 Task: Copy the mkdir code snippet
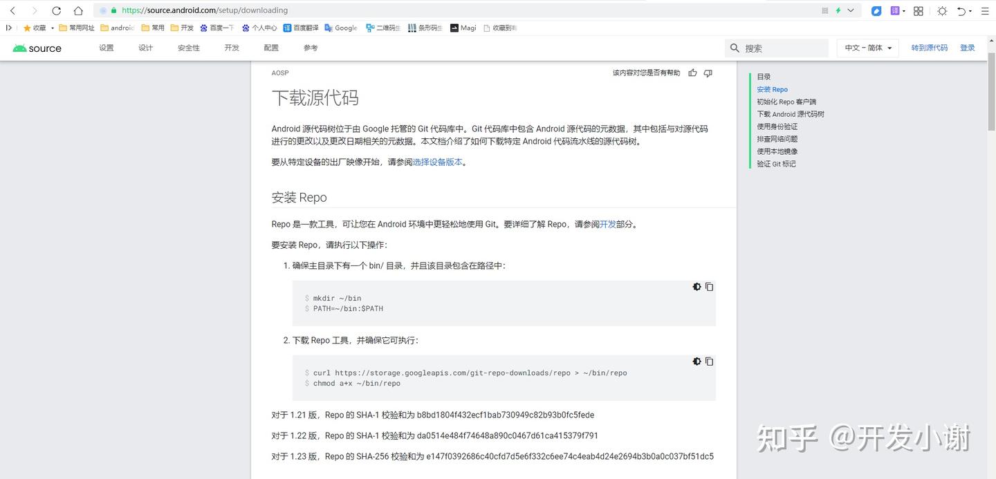coord(709,287)
